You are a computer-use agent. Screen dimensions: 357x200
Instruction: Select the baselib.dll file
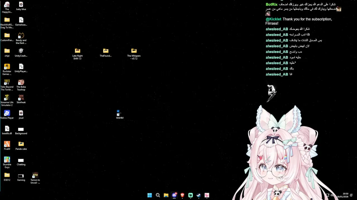(x=7, y=131)
